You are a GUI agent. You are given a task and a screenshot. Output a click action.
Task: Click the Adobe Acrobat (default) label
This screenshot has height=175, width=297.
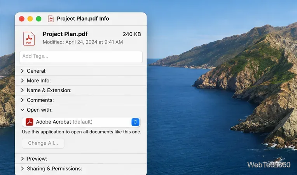64,122
